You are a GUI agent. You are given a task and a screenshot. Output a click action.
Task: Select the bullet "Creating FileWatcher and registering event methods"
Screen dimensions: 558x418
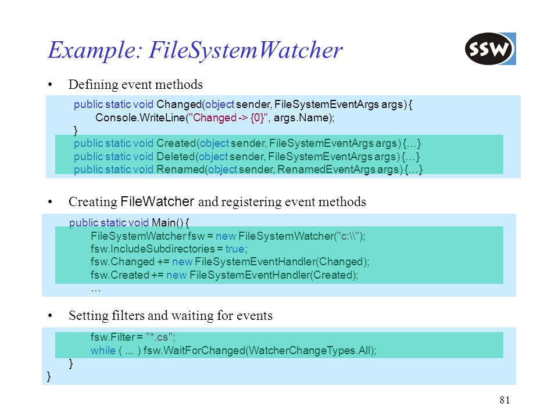click(x=217, y=201)
